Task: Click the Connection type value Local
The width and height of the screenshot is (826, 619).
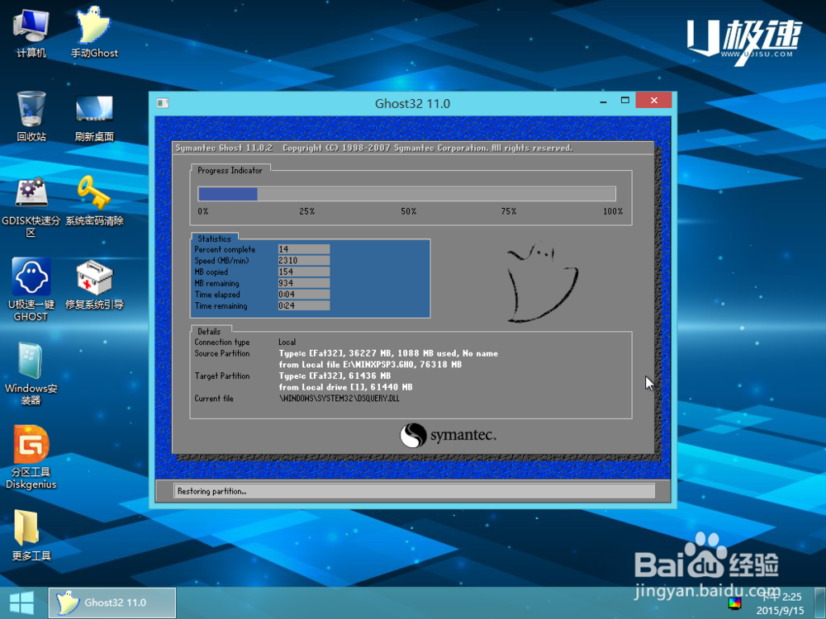Action: point(287,343)
